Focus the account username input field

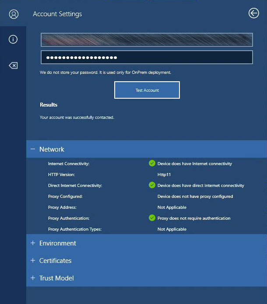[x=147, y=40]
